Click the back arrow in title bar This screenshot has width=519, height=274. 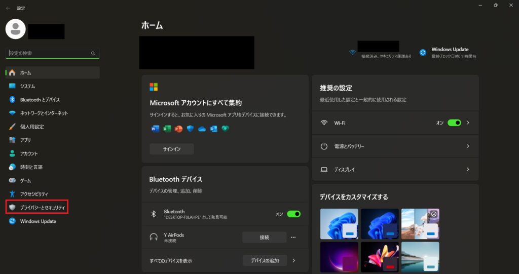click(x=8, y=8)
